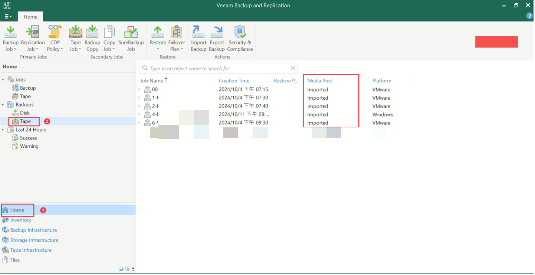Open the Success node
This screenshot has height=275, width=535.
coord(29,138)
